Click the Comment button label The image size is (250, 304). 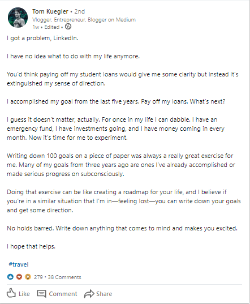[x=63, y=294]
